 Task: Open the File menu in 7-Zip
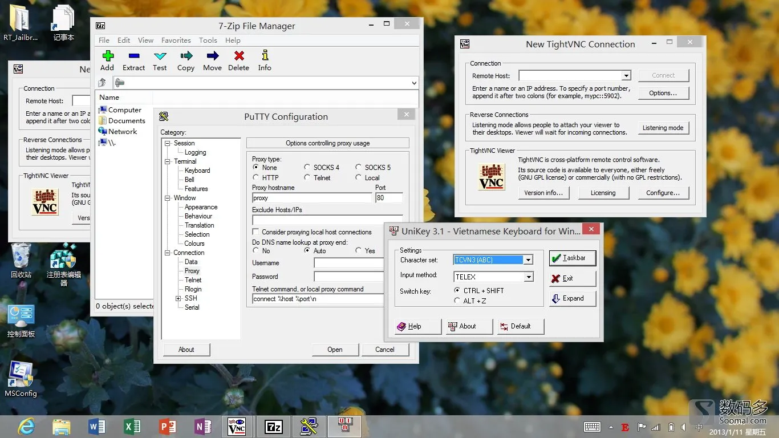(x=104, y=40)
